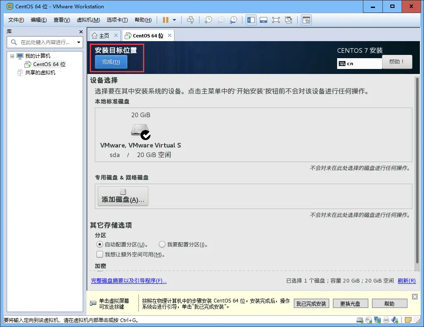Click the 其它存储选项 heading
Viewport: 424px width, 327px height.
click(x=111, y=225)
